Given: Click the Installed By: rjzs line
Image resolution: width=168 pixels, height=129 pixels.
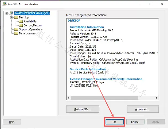Looking at the screenshot, I should [80, 43].
